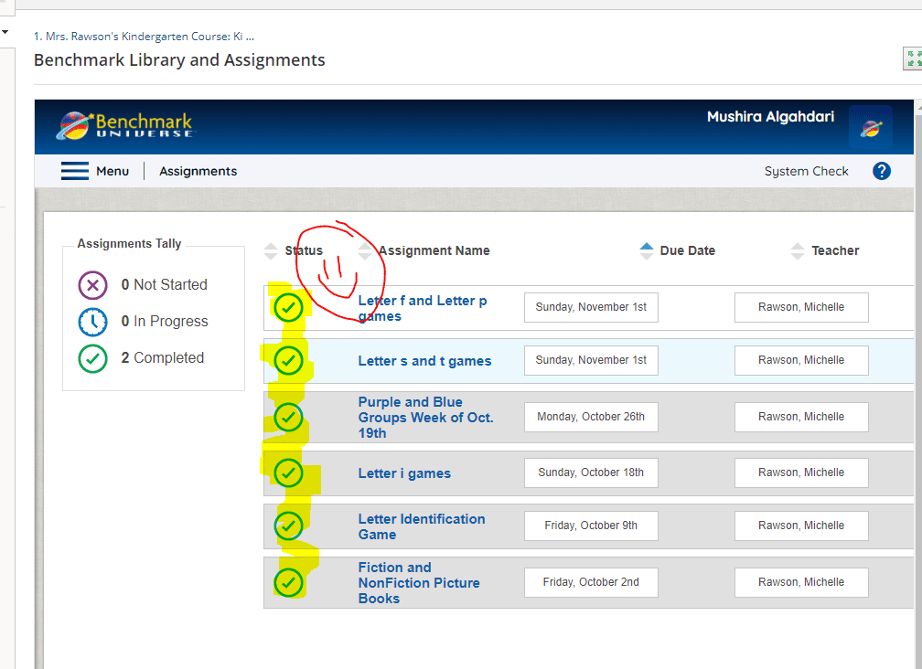Open Purple and Blue Groups Week of Oct. 19th
Screen dimensions: 922x669
click(x=425, y=418)
